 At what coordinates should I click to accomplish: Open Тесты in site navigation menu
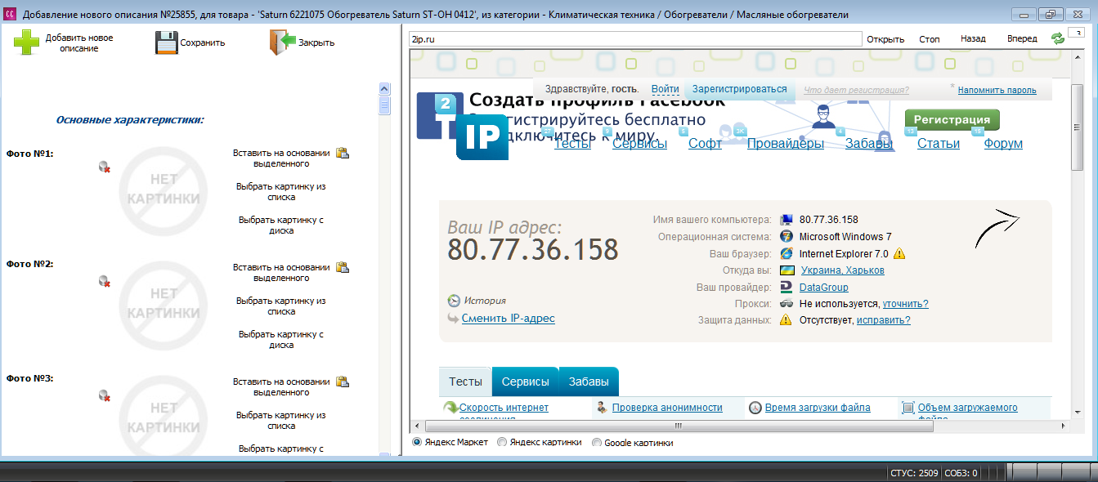[574, 144]
